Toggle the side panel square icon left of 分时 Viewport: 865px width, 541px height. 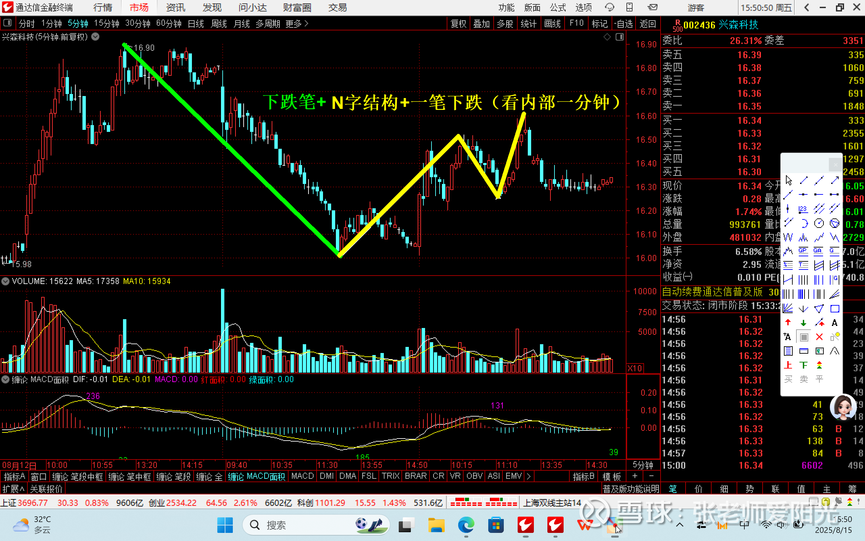(x=7, y=23)
